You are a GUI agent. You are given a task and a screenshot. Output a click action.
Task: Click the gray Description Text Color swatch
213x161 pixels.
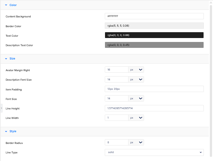154,45
